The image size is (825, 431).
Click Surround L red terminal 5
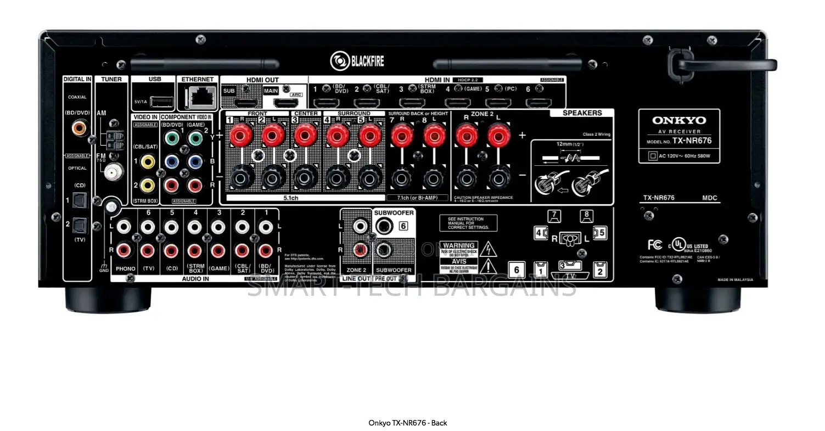(x=370, y=135)
